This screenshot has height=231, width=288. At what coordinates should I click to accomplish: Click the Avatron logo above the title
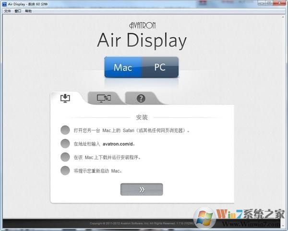coord(142,26)
